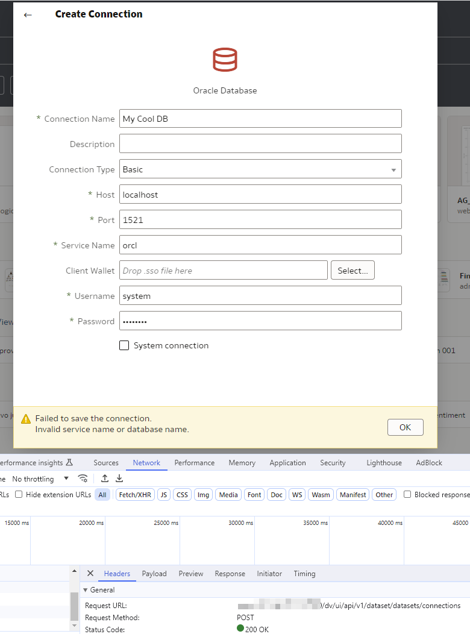Enable Hide extension URLs checkbox
Viewport: 470px width, 634px height.
click(x=19, y=494)
